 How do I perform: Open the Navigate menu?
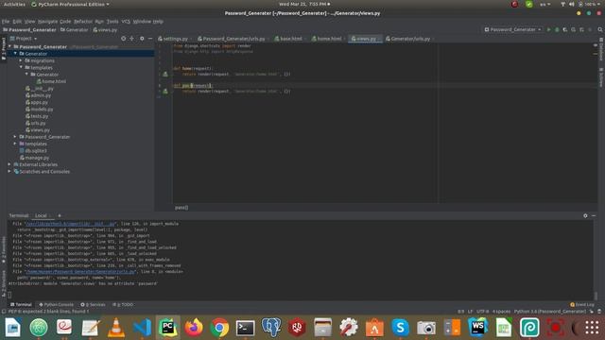pos(47,22)
